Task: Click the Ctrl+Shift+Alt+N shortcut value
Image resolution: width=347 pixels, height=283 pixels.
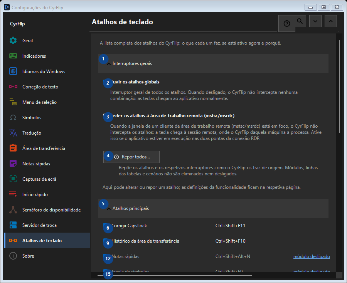Action: 233,256
